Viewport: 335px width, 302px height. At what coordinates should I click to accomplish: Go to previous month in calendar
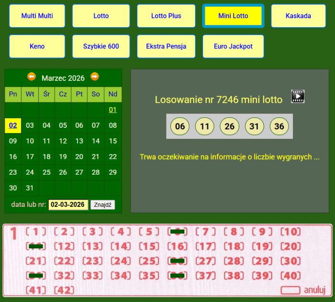click(x=32, y=77)
